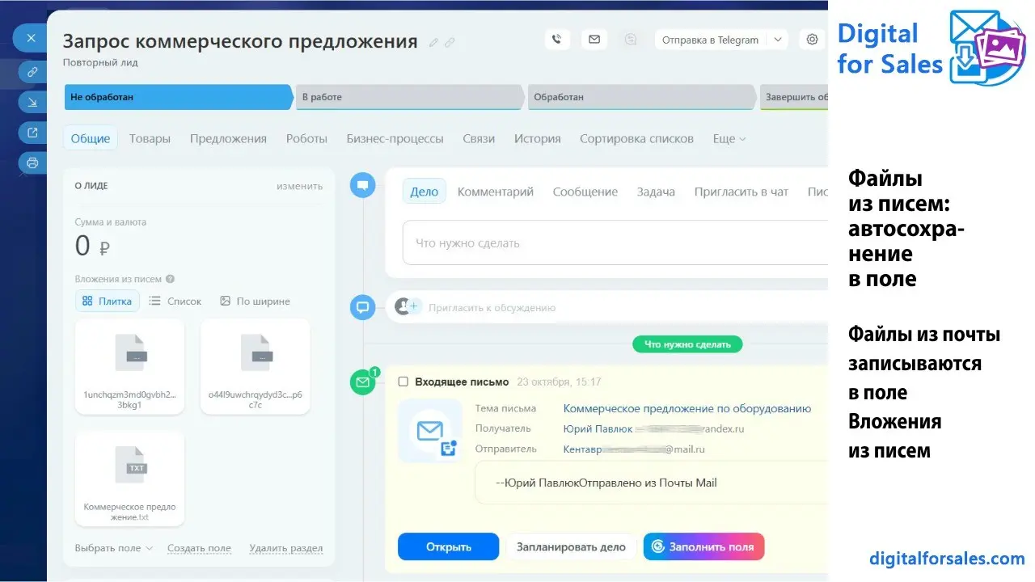The height and width of the screenshot is (582, 1035).
Task: Expand the 'Еще' tabs menu
Action: (729, 138)
